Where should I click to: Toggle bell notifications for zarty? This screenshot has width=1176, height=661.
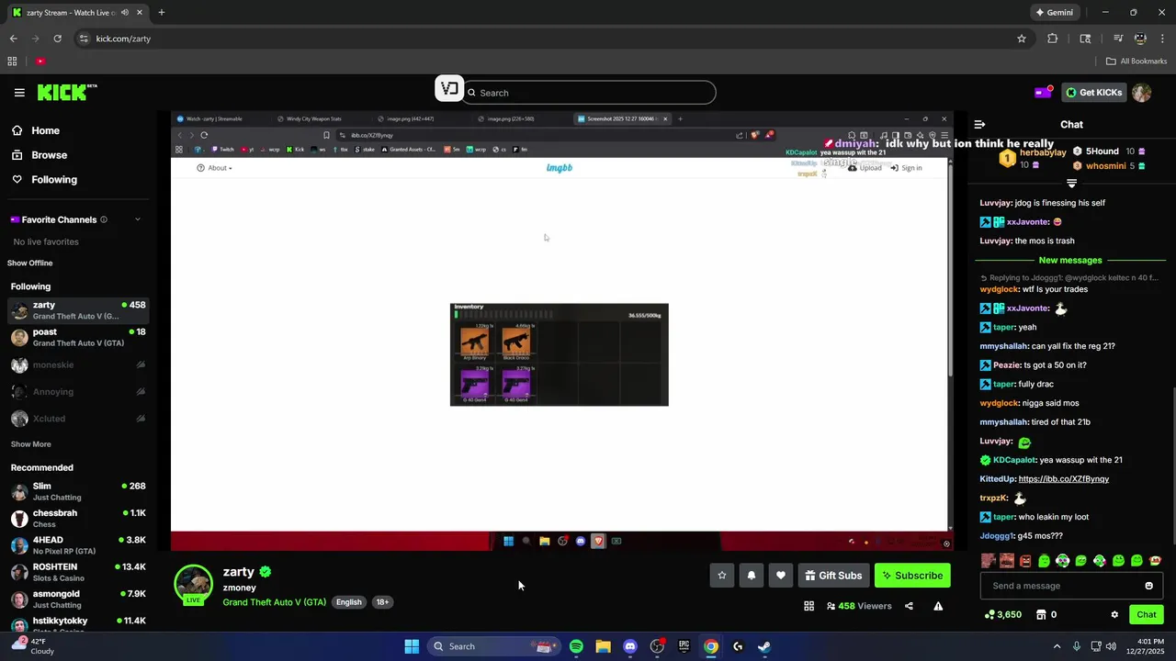752,576
